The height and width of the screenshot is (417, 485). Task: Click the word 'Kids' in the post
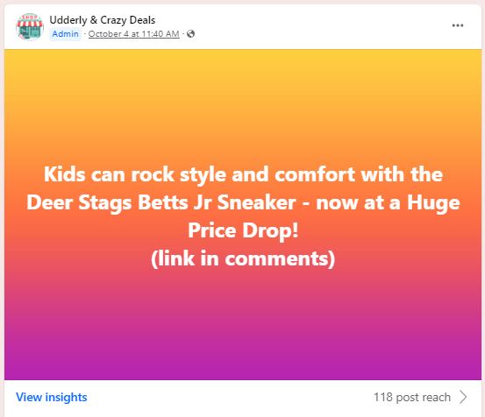tap(64, 174)
